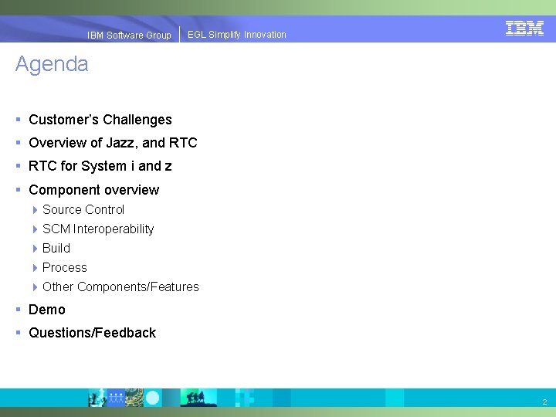556x417 pixels.
Task: Click the arrow bullet beside Other Components/Features
Action: click(x=35, y=287)
